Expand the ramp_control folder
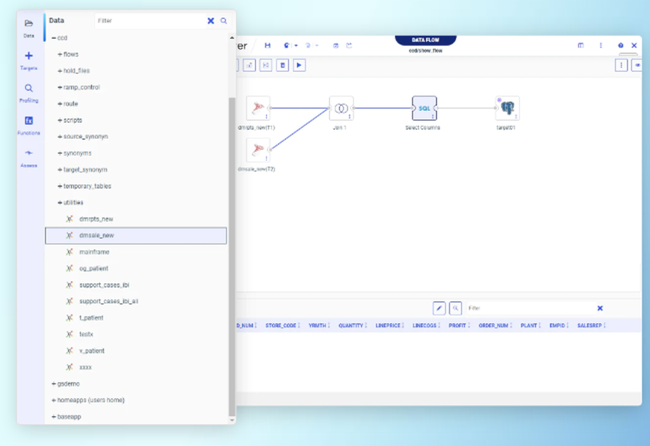This screenshot has height=446, width=650. click(60, 88)
